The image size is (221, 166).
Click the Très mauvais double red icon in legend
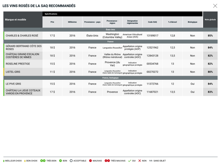[107, 161]
